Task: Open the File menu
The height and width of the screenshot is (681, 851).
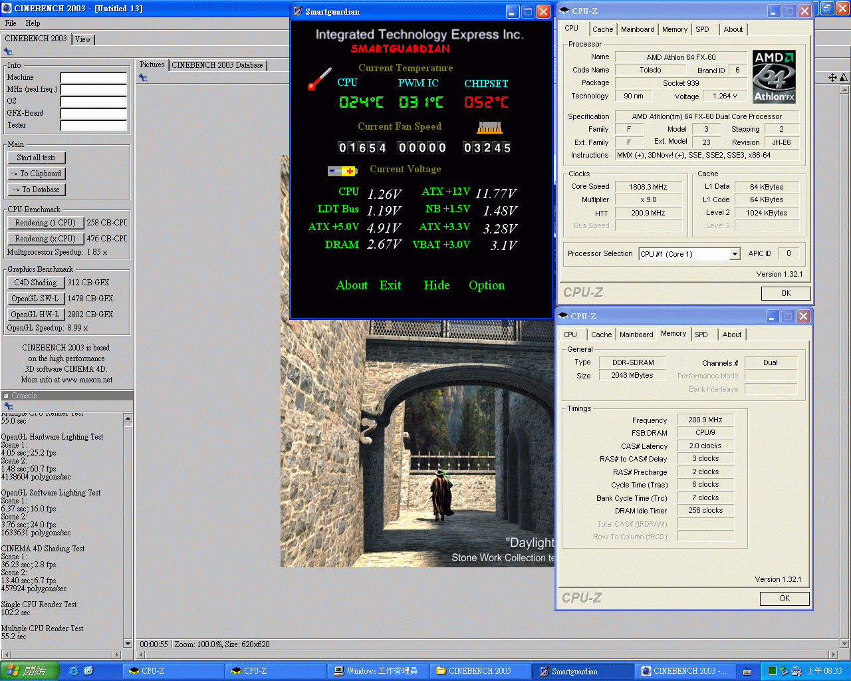Action: coord(11,23)
